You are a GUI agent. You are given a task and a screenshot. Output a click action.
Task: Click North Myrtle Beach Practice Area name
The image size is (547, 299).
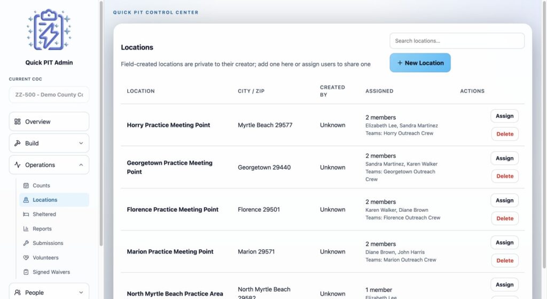click(x=175, y=294)
